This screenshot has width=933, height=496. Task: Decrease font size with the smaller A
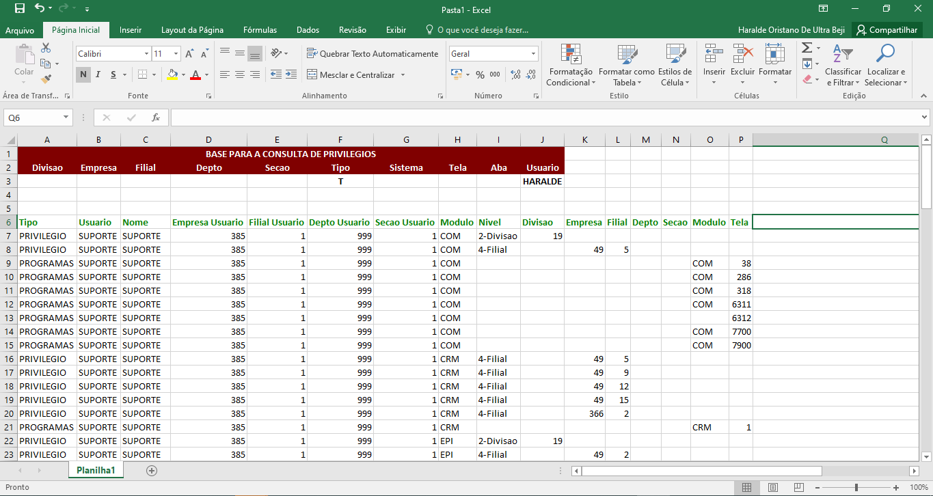pyautogui.click(x=204, y=53)
